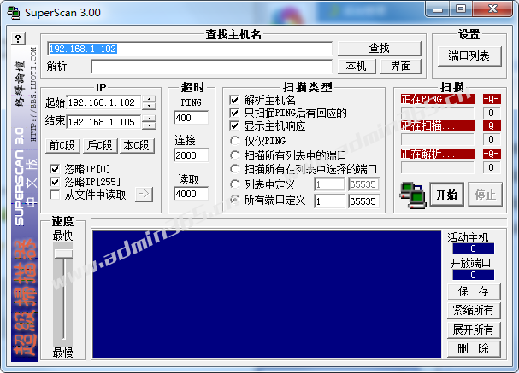Viewport: 519px width, 373px height.
Task: Click the 结束 end IP field
Action: point(103,122)
